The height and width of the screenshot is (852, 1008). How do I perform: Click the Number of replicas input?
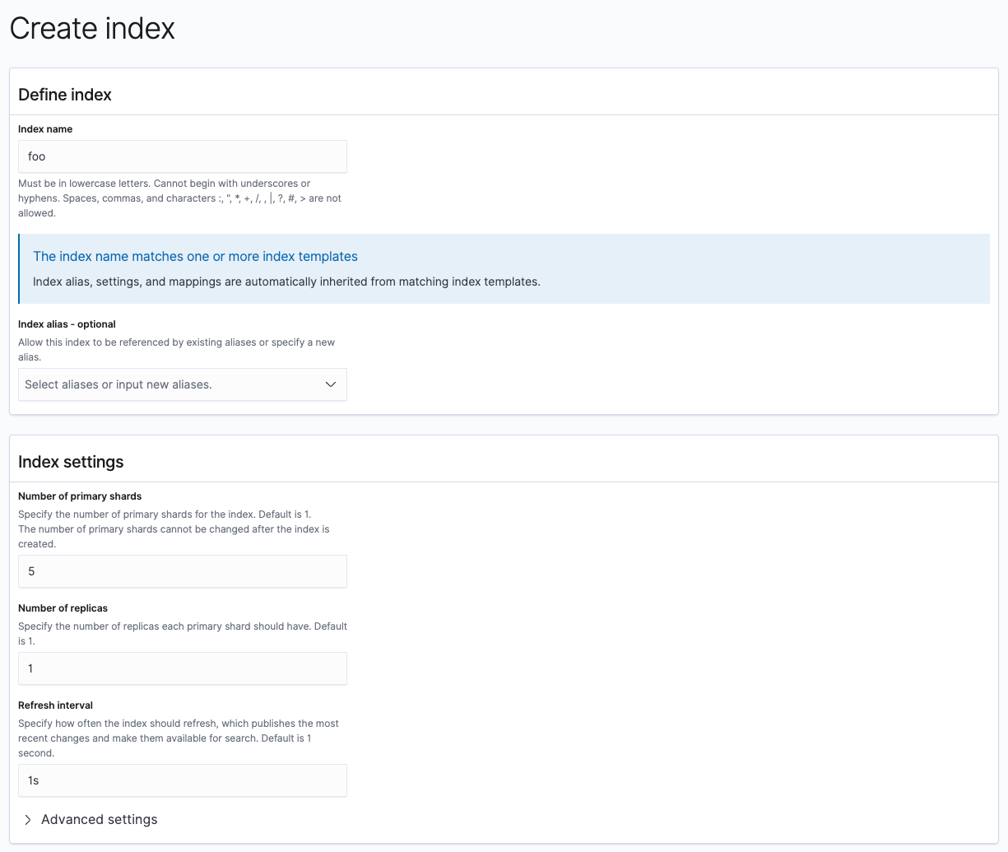click(181, 668)
